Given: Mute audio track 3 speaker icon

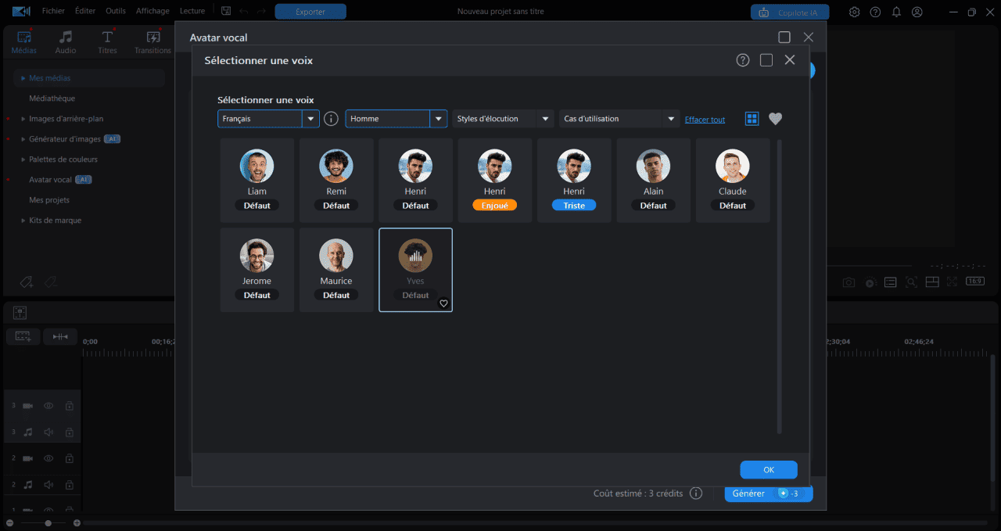Looking at the screenshot, I should point(48,432).
